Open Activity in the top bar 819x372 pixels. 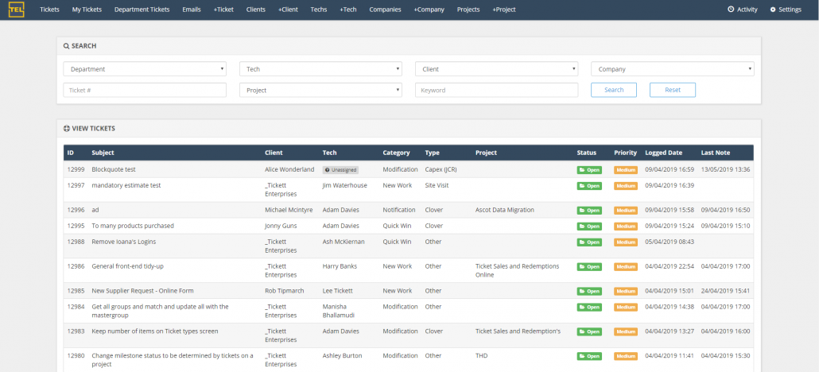(x=743, y=10)
